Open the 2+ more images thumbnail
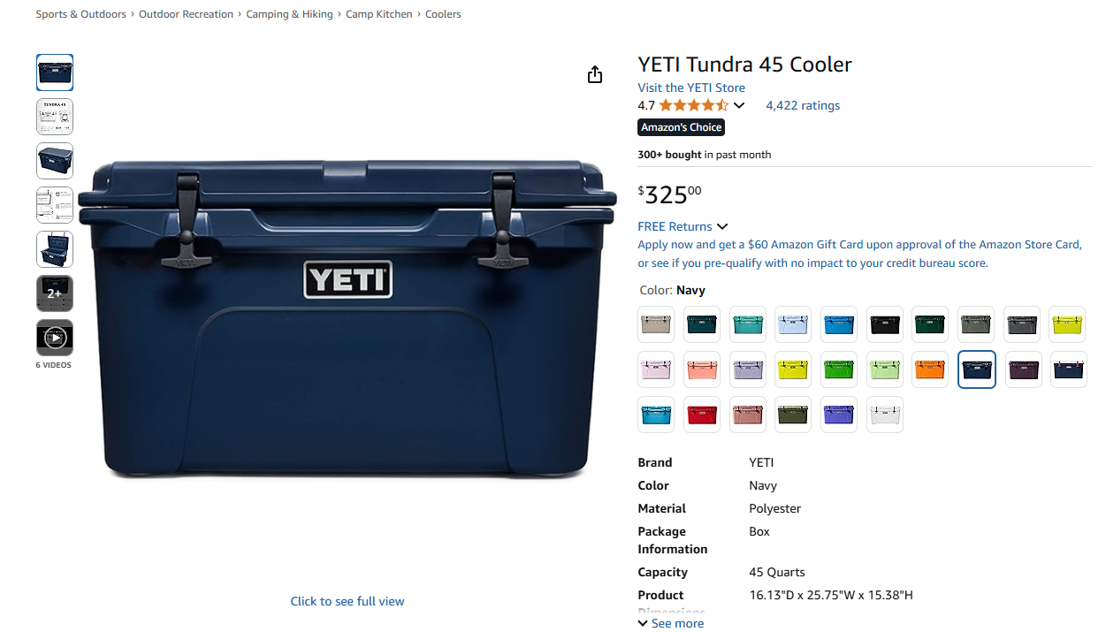 click(55, 293)
